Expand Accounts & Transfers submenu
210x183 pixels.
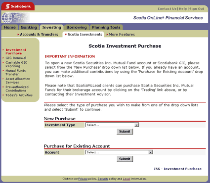(38, 35)
